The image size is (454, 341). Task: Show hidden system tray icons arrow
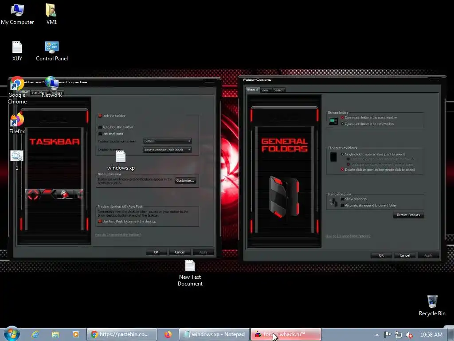(377, 335)
